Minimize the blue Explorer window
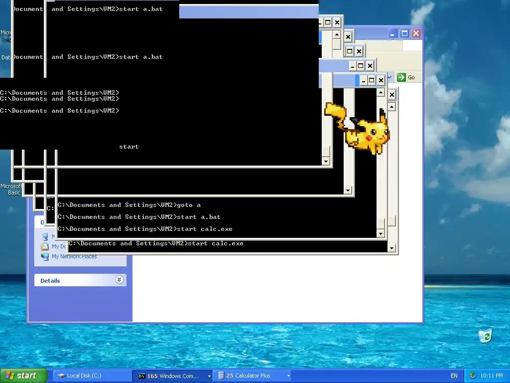This screenshot has width=510, height=383. (x=392, y=33)
